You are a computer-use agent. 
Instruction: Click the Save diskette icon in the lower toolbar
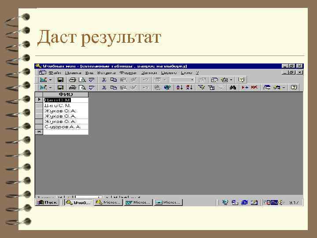[x=60, y=87]
